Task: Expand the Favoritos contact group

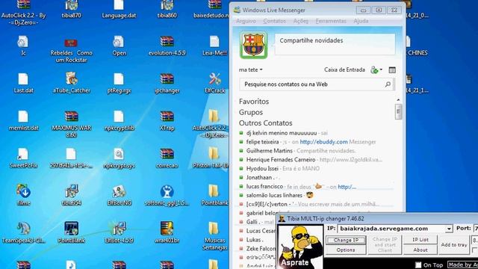Action: [x=254, y=102]
